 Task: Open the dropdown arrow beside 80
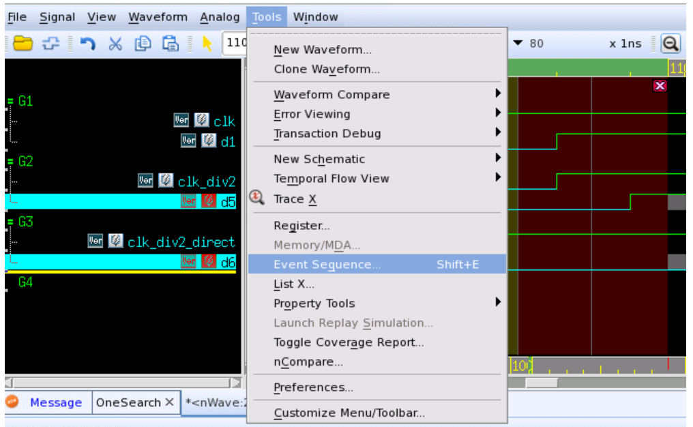tap(518, 43)
